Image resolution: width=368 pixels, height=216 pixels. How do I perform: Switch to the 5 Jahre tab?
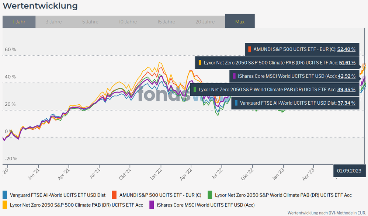click(90, 22)
